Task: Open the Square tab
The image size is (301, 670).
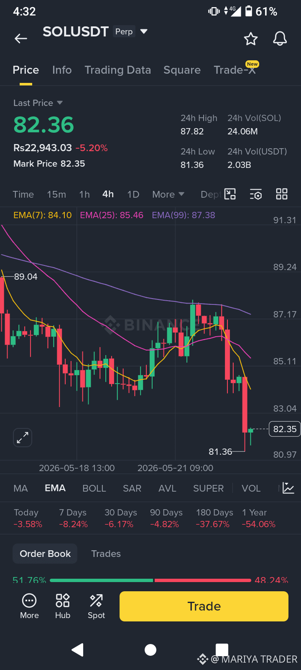Action: click(182, 70)
